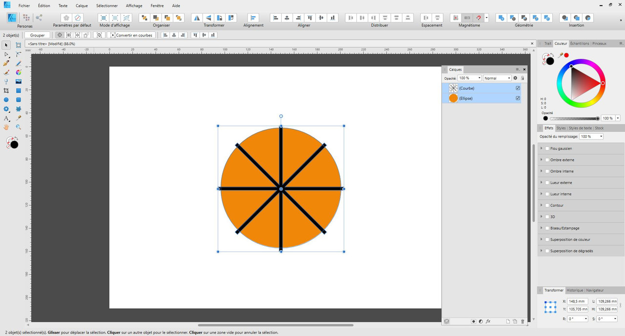Enable Ombre externe effect
The width and height of the screenshot is (625, 336).
coord(547,160)
